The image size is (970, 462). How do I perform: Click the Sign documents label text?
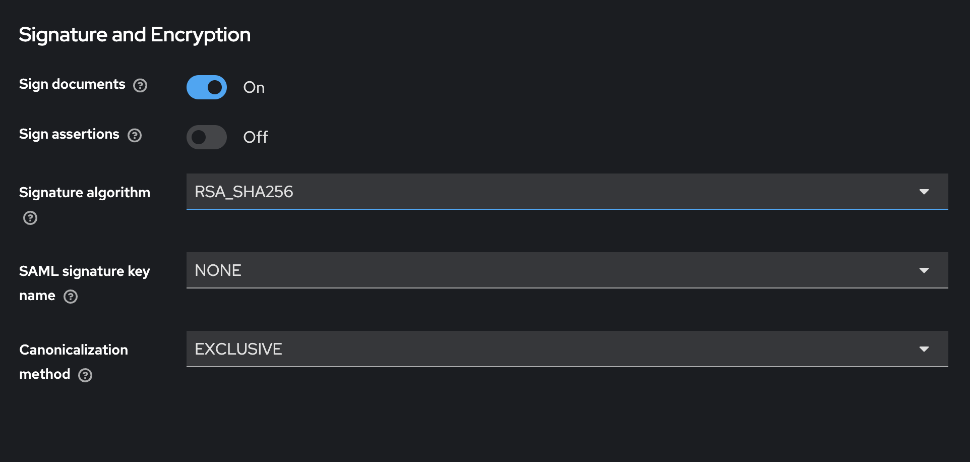point(72,84)
